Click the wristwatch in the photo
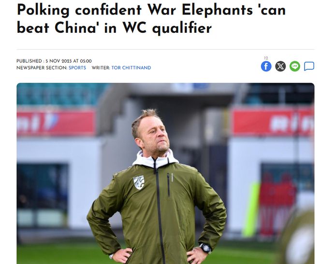 pyautogui.click(x=205, y=248)
